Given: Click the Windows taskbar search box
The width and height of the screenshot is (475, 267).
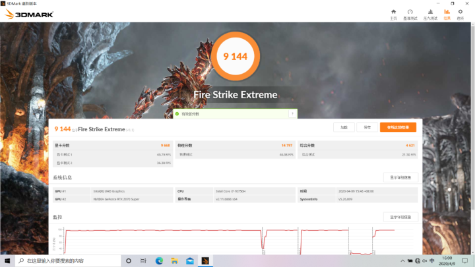Looking at the screenshot, I should [68, 260].
